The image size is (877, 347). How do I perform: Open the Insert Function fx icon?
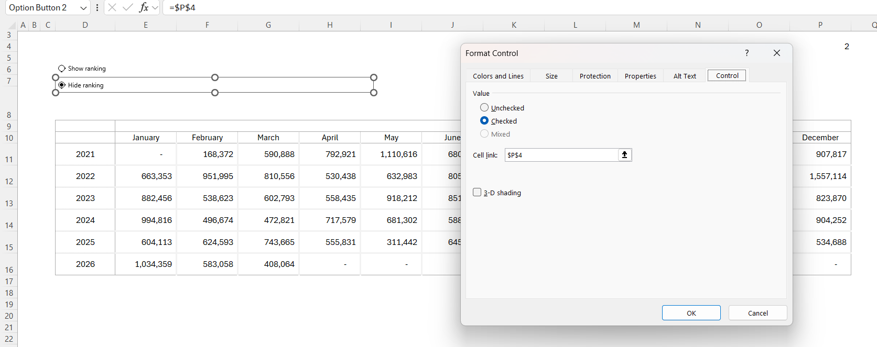(144, 7)
